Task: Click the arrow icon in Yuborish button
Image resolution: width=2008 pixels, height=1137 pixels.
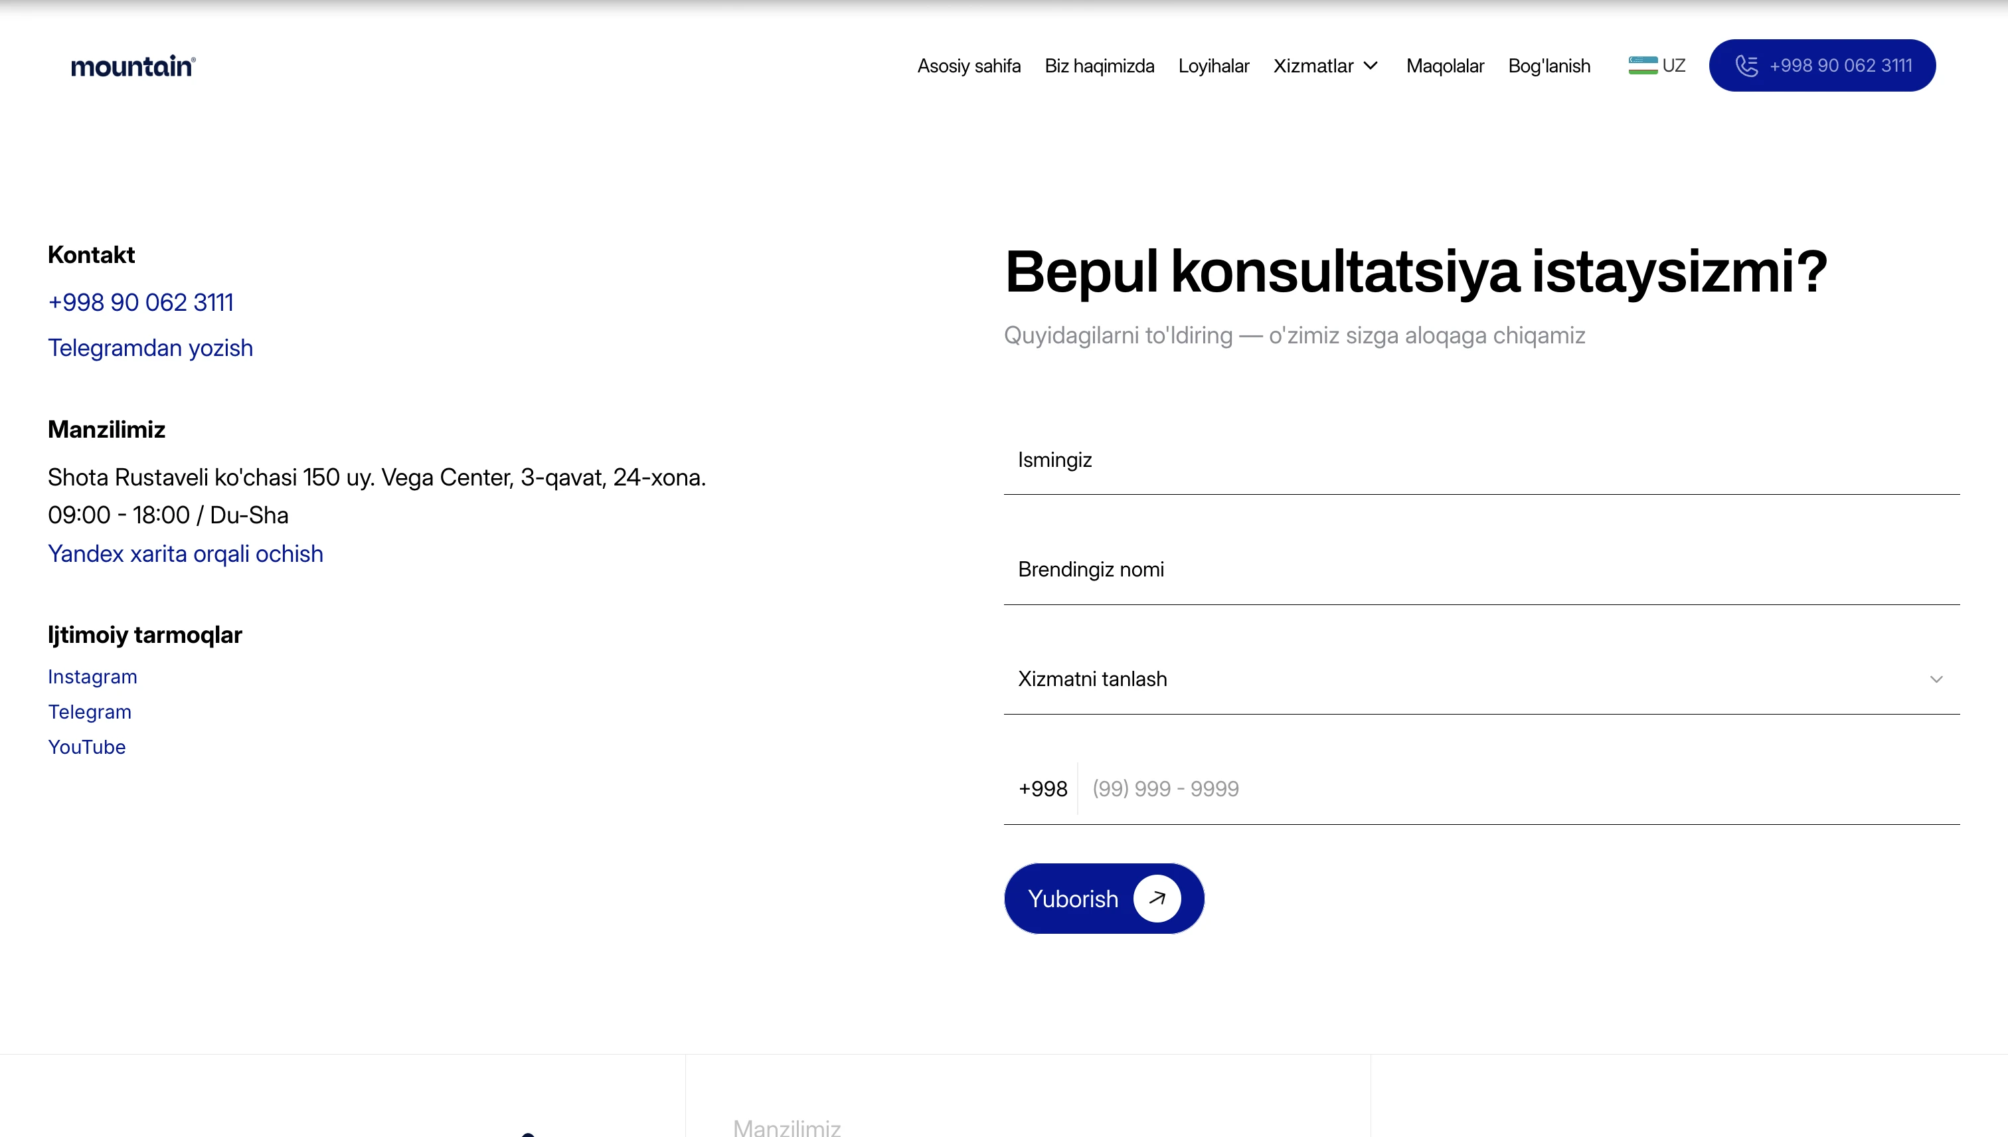Action: [1157, 899]
